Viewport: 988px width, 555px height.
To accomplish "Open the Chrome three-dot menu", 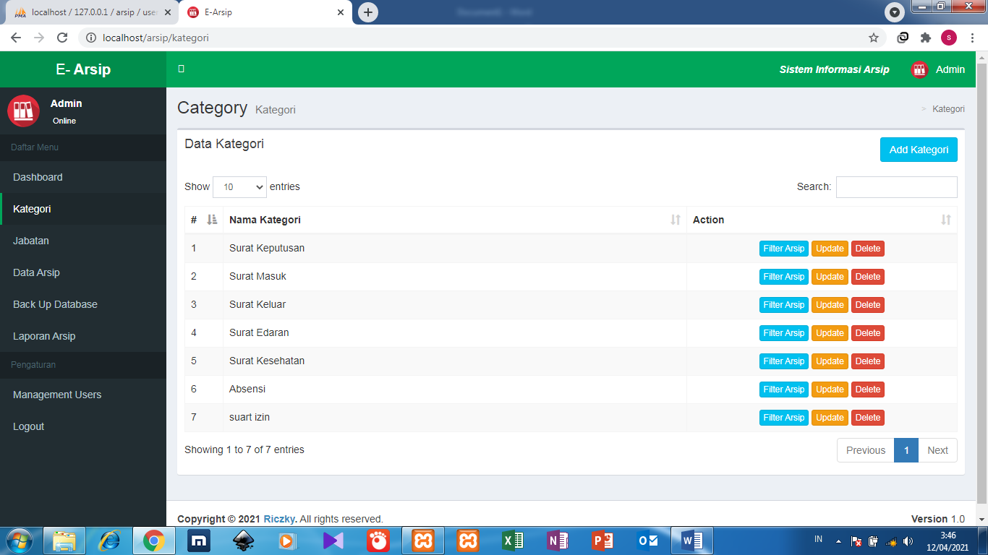I will coord(972,36).
